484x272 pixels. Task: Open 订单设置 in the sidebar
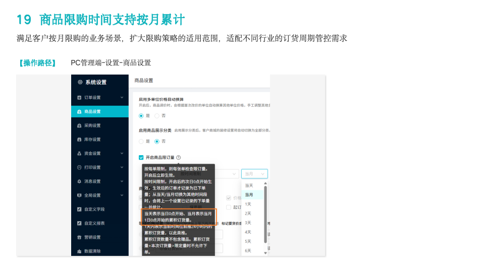click(100, 98)
